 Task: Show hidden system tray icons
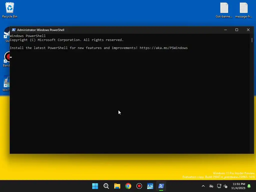coord(203,186)
